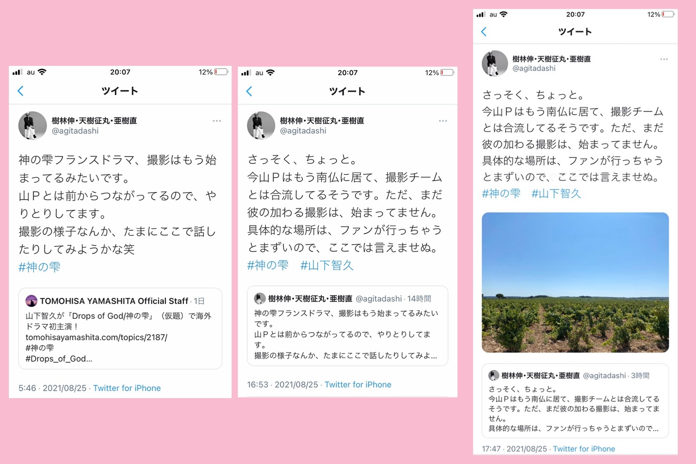696x464 pixels.
Task: Tap profile avatar in the right tweet
Action: (495, 63)
